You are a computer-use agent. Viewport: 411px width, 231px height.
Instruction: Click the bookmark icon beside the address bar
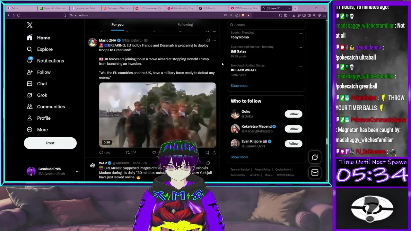tap(65, 15)
